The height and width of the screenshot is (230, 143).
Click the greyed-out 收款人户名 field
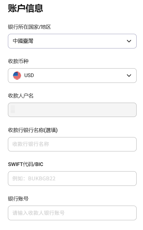[x=72, y=110]
